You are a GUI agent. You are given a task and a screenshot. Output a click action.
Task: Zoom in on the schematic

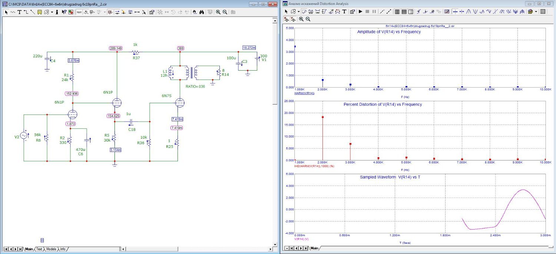tap(218, 12)
